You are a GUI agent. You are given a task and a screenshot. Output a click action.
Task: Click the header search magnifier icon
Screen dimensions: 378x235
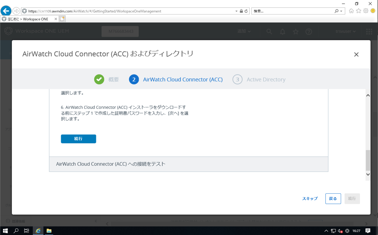coord(269,31)
